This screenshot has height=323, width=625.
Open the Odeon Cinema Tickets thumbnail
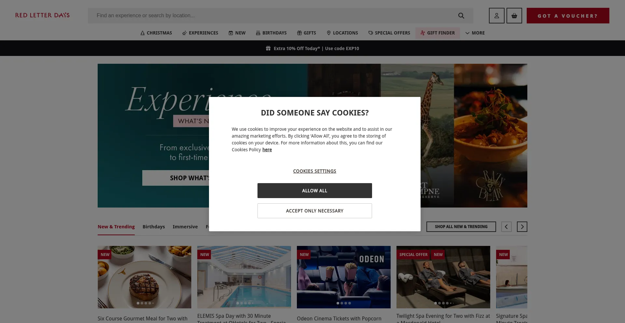(x=343, y=277)
